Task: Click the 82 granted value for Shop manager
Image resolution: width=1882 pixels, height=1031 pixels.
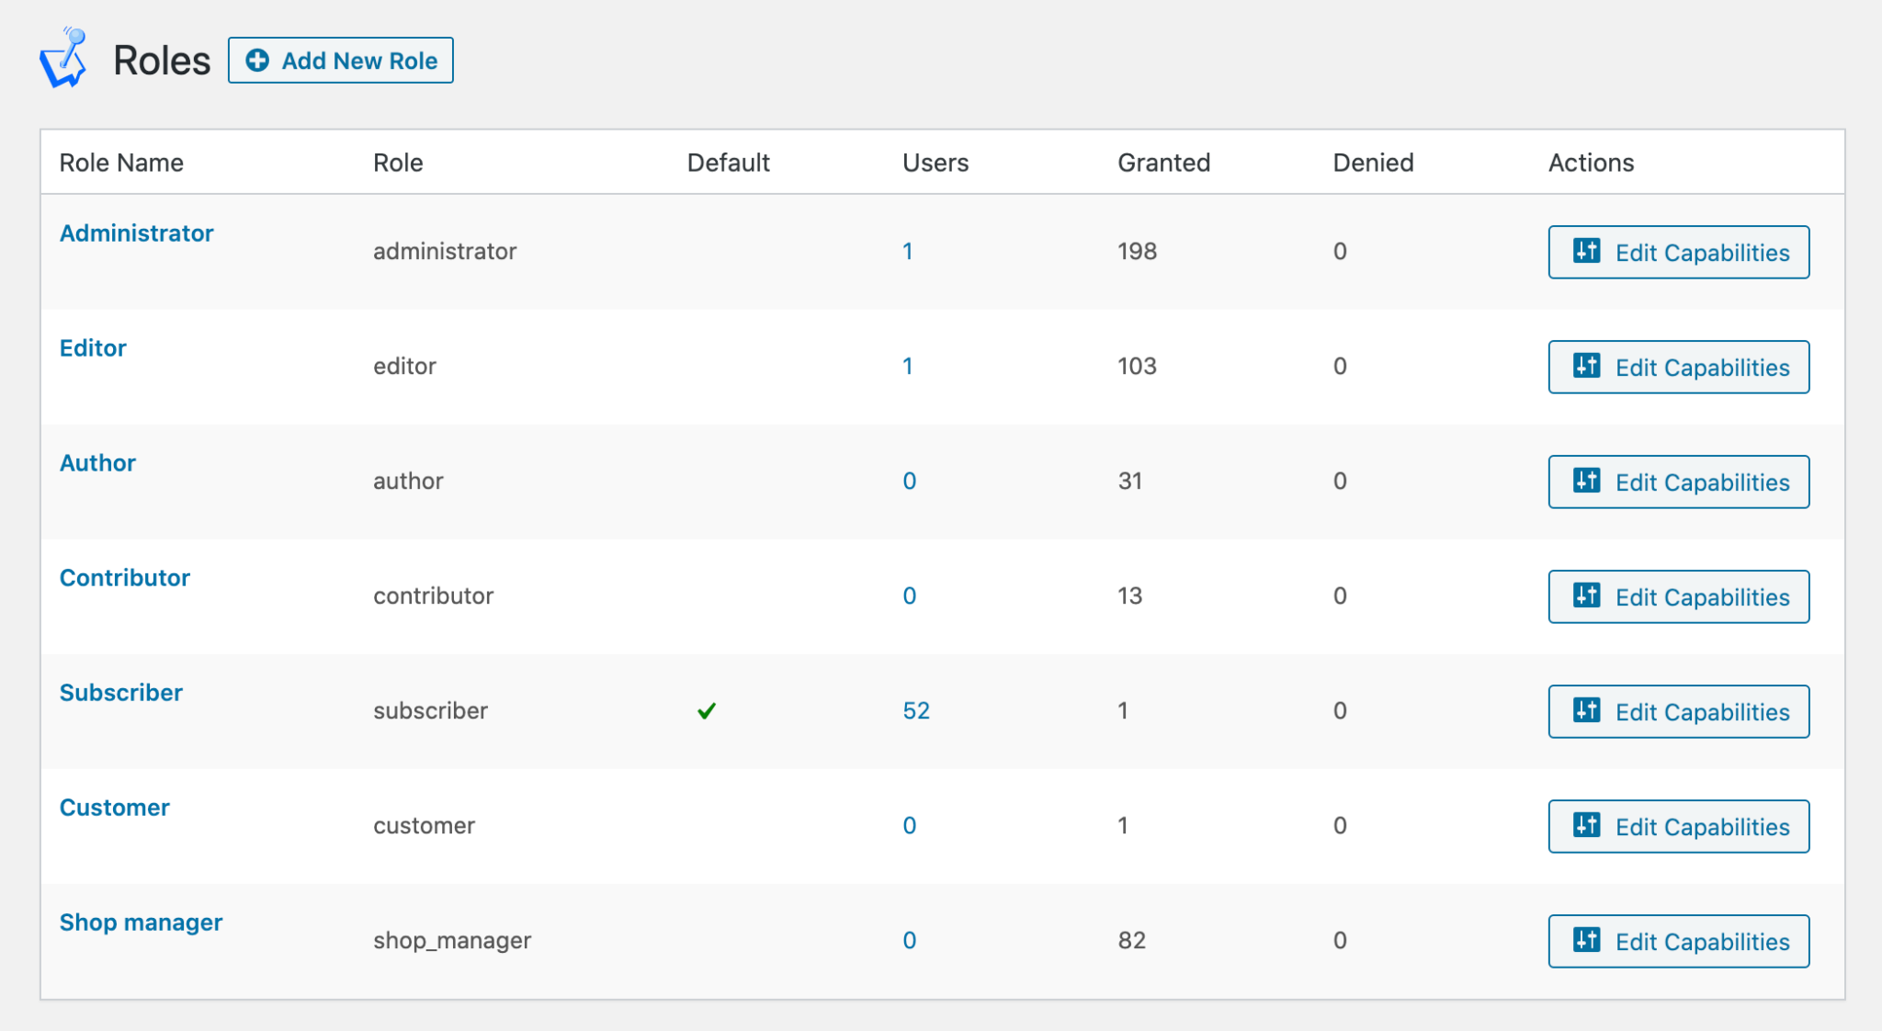Action: click(x=1131, y=940)
